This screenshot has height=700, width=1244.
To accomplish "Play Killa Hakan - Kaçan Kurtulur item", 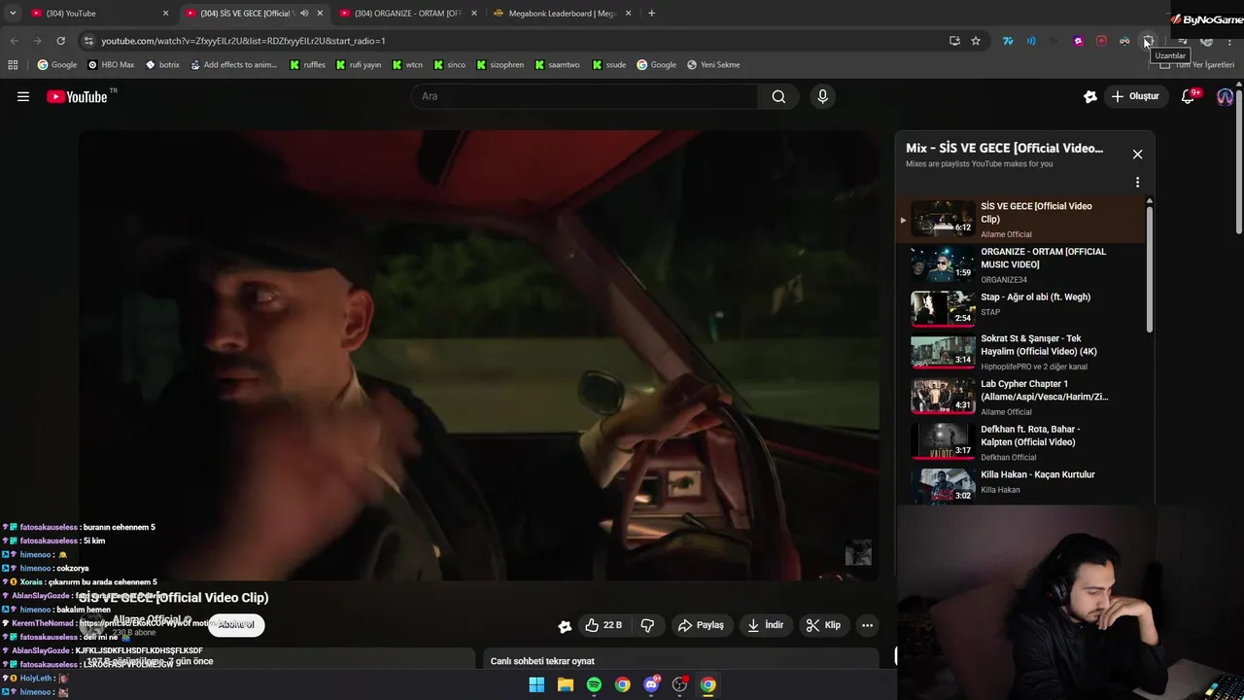I will pos(1020,485).
